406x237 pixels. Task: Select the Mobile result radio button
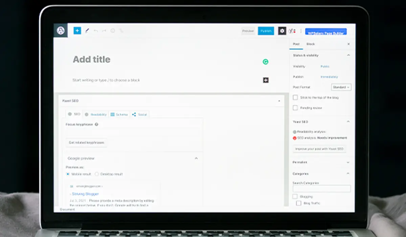pyautogui.click(x=68, y=174)
